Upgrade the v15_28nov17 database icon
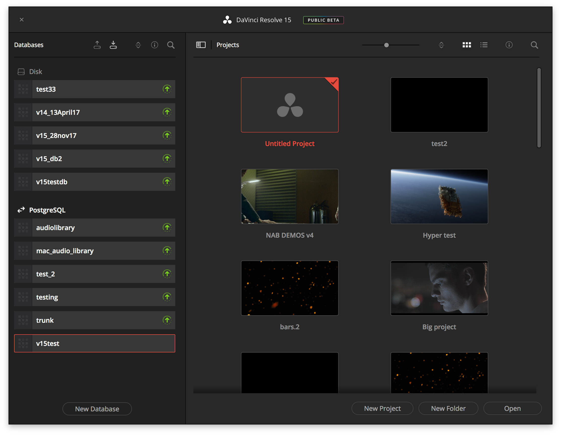The width and height of the screenshot is (561, 435). coord(167,135)
